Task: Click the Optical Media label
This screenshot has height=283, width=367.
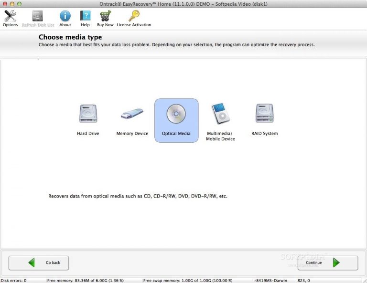Action: click(x=176, y=134)
